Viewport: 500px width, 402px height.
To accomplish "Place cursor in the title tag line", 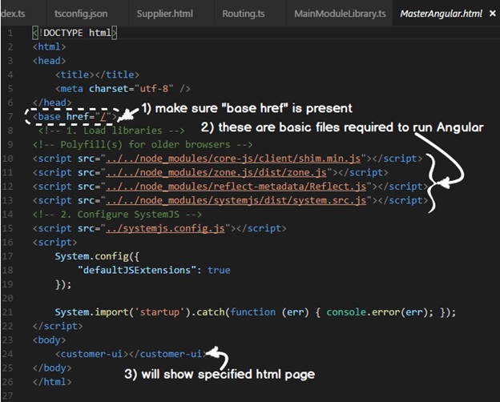I will (97, 75).
